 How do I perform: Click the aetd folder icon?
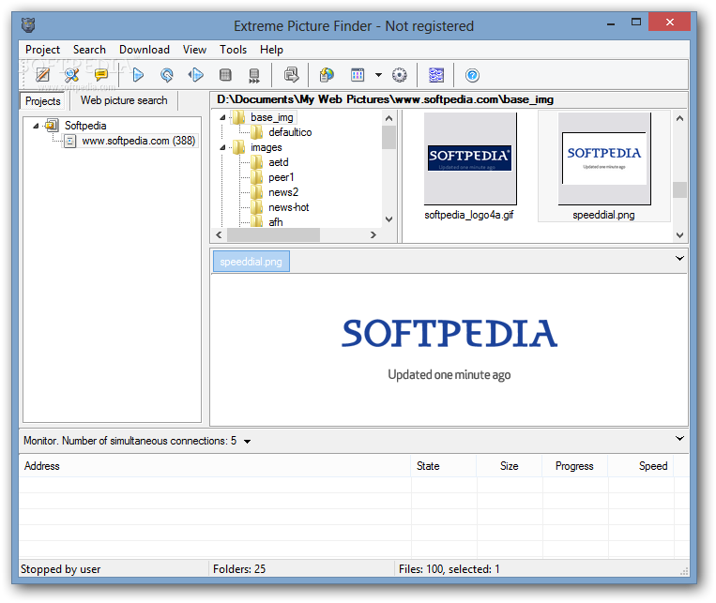pos(256,162)
